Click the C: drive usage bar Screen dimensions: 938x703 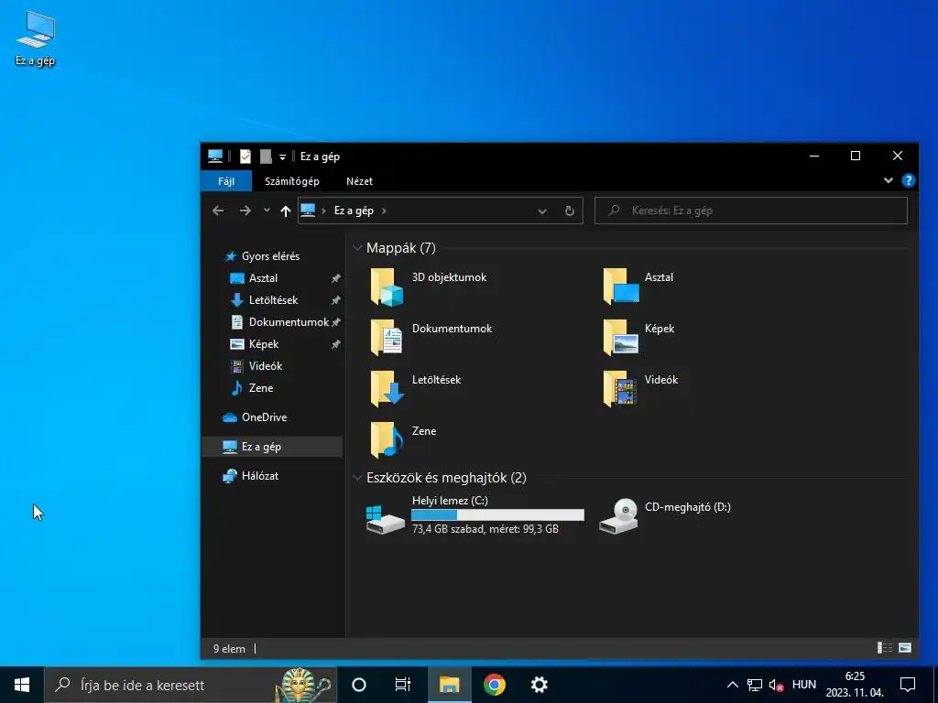(497, 514)
